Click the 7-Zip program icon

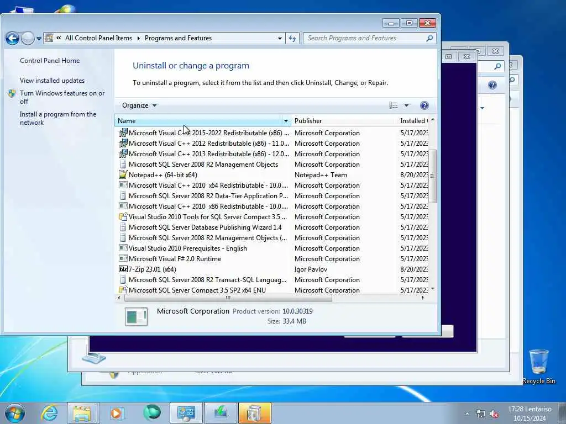click(x=123, y=269)
